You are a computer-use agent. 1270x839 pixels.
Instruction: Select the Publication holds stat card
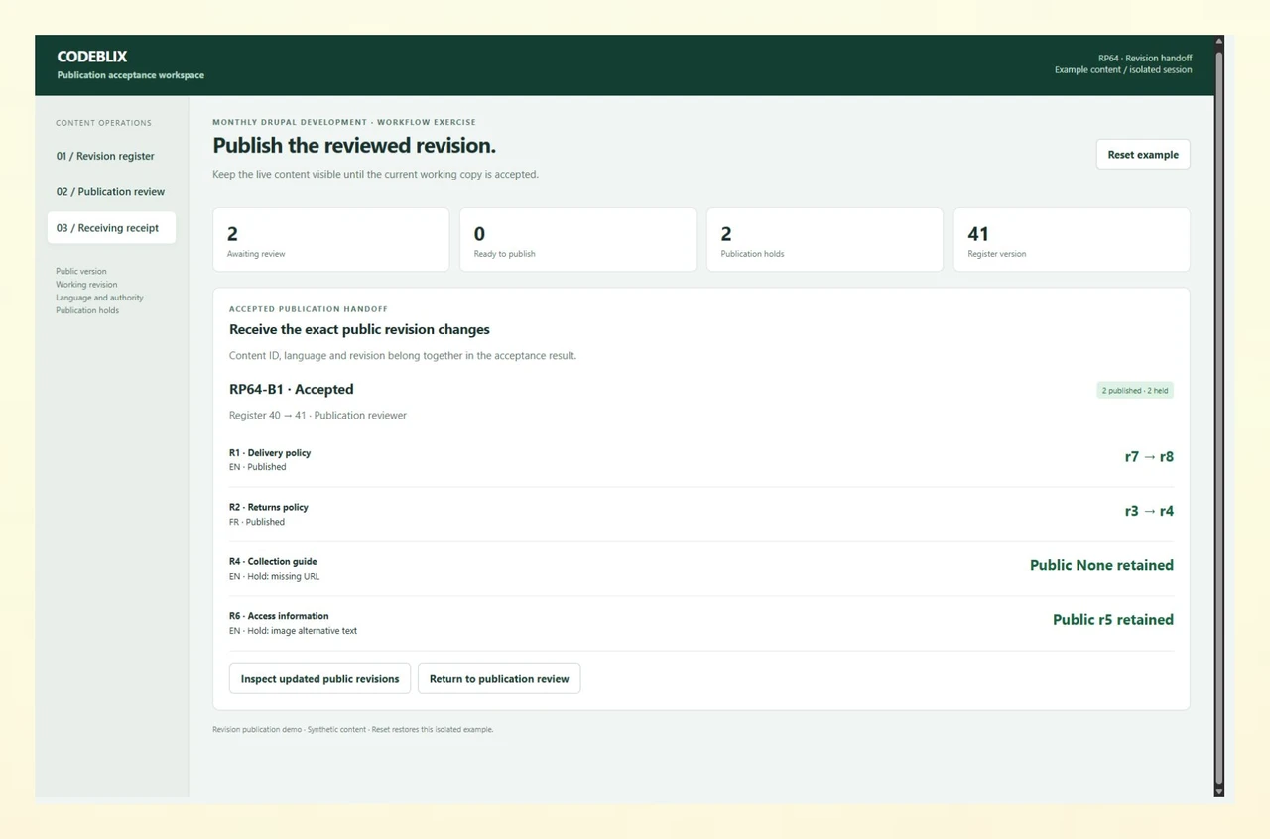point(825,240)
